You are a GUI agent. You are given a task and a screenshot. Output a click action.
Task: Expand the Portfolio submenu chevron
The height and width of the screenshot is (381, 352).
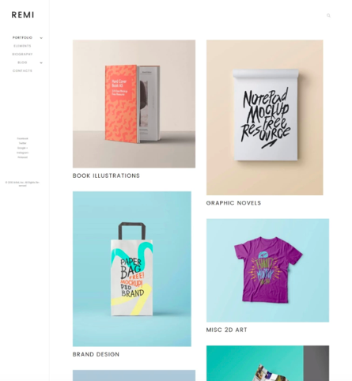(x=41, y=38)
